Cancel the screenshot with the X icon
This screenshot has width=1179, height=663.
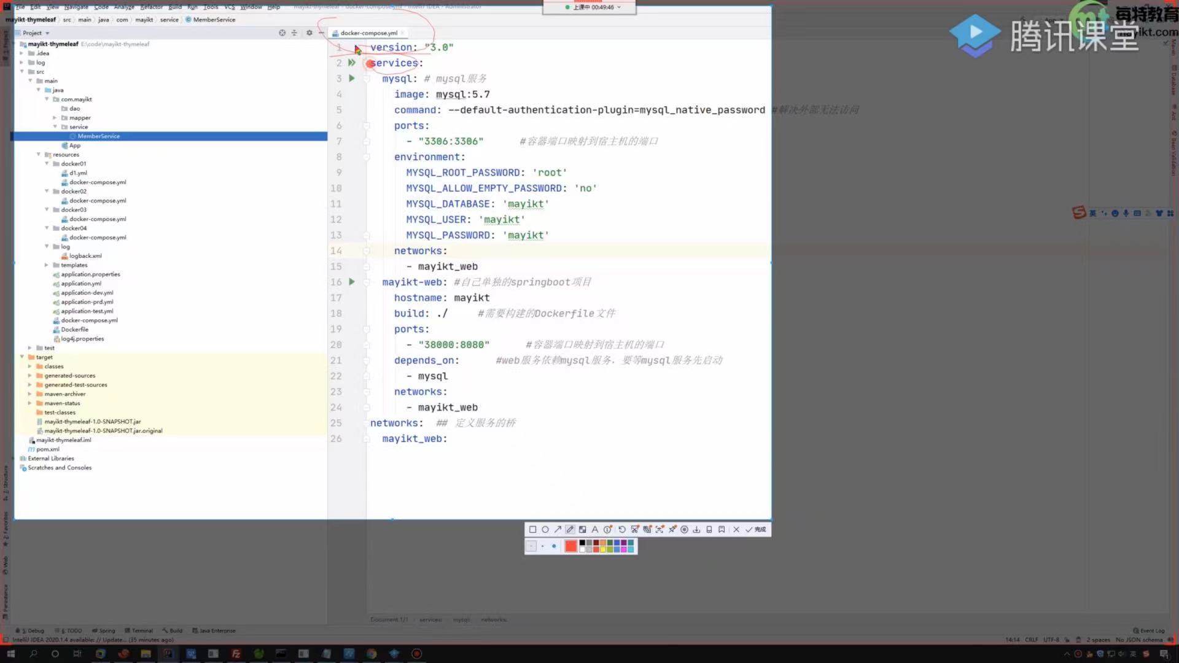736,529
